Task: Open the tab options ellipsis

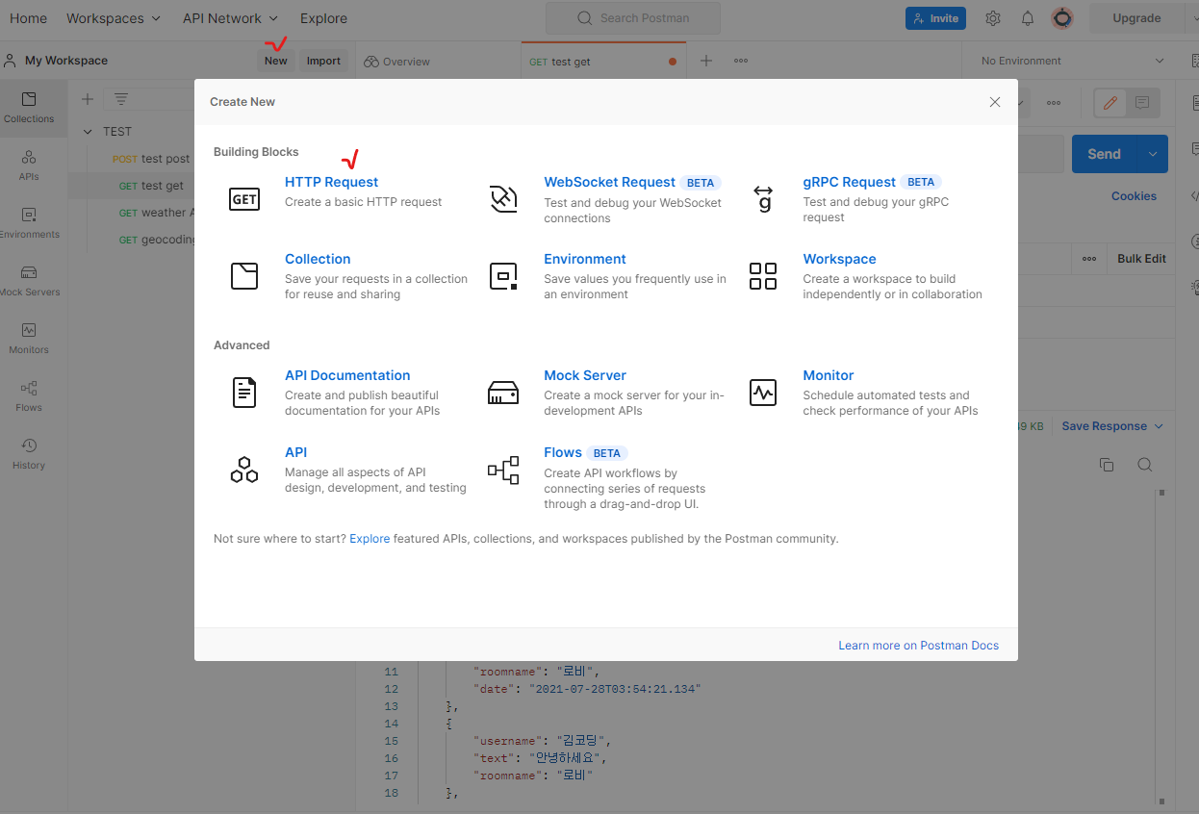Action: (x=741, y=61)
